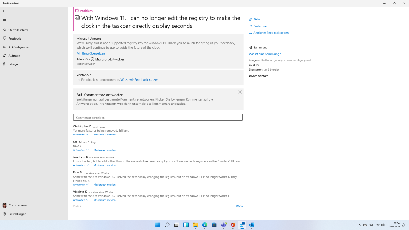Screen dimensions: 409x230
Task: Click the feedback title screenshot icon
Action: coord(77,18)
